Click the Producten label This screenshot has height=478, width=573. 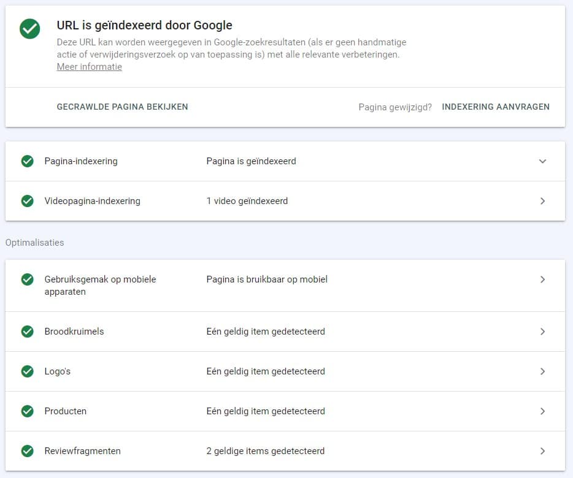66,411
